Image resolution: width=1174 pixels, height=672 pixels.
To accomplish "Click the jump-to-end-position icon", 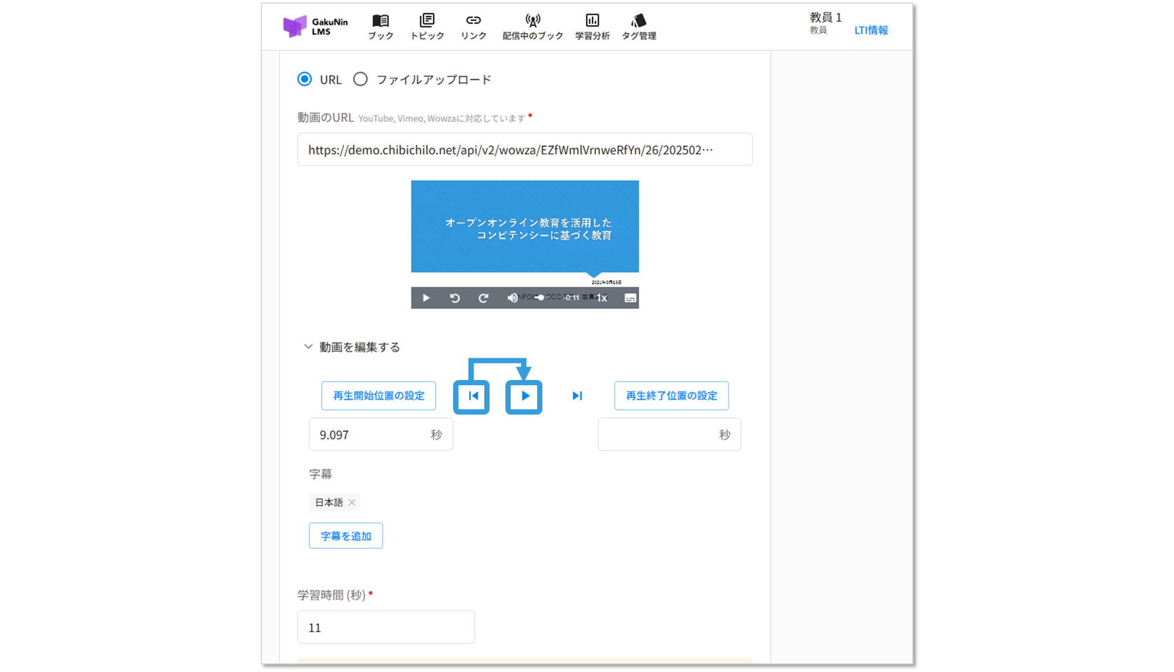I will pyautogui.click(x=577, y=396).
